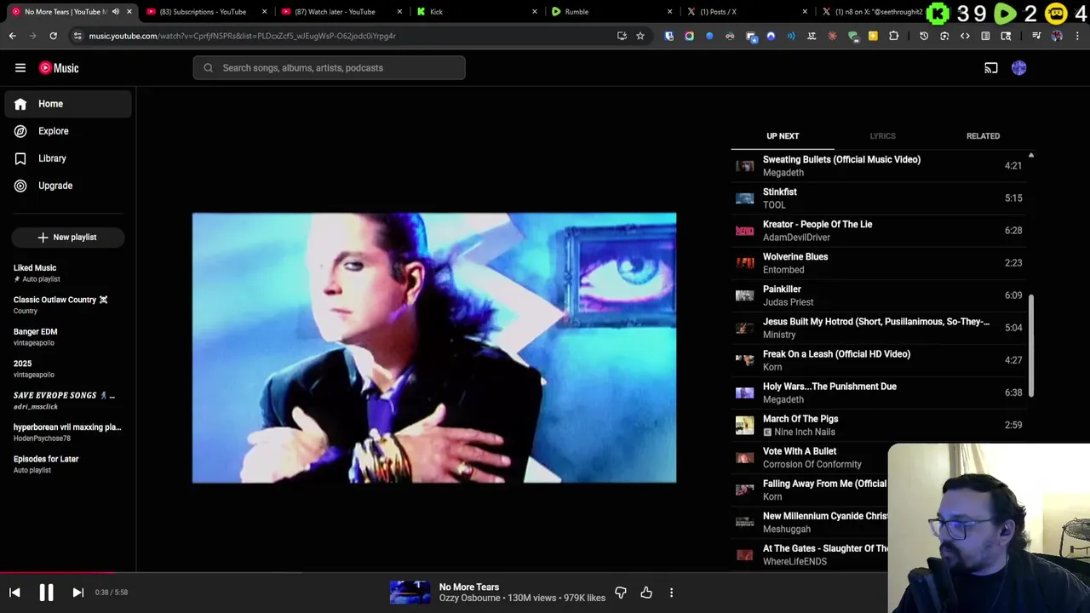Switch to the LYRICS tab

pos(882,136)
